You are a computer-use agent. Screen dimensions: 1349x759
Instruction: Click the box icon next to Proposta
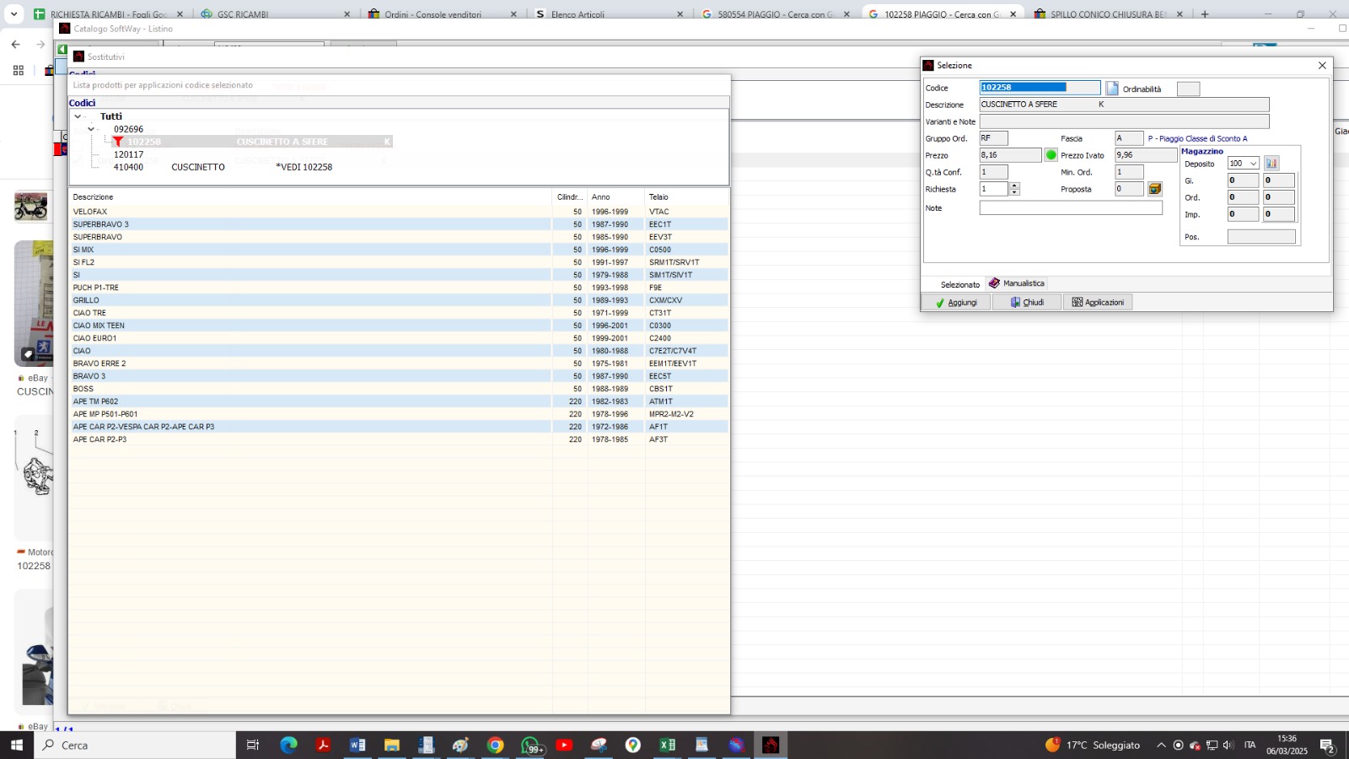(1155, 189)
